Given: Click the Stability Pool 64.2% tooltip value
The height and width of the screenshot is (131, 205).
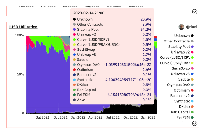Looking at the screenshot, I should tap(146, 30).
